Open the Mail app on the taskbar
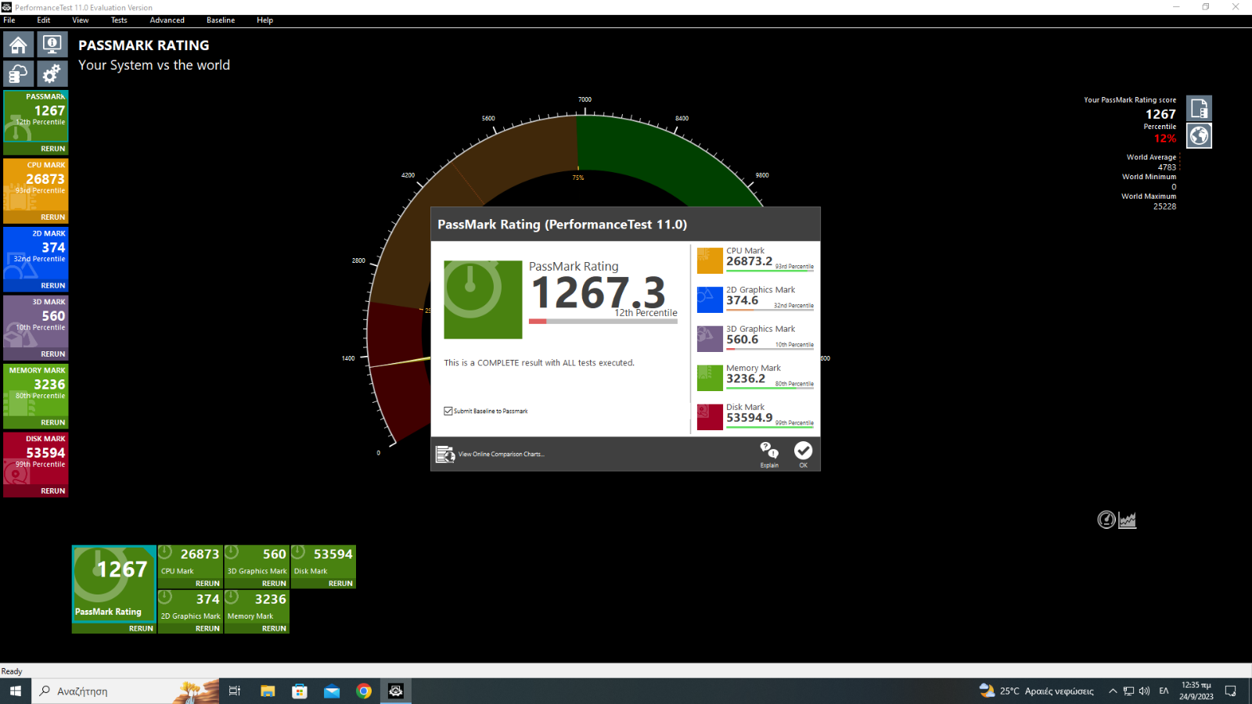This screenshot has width=1252, height=704. point(332,691)
